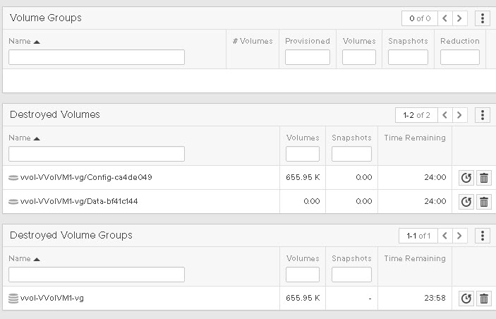Eradicate the vvol-VVolVM1-vg volume group
This screenshot has height=319, width=496.
(484, 299)
